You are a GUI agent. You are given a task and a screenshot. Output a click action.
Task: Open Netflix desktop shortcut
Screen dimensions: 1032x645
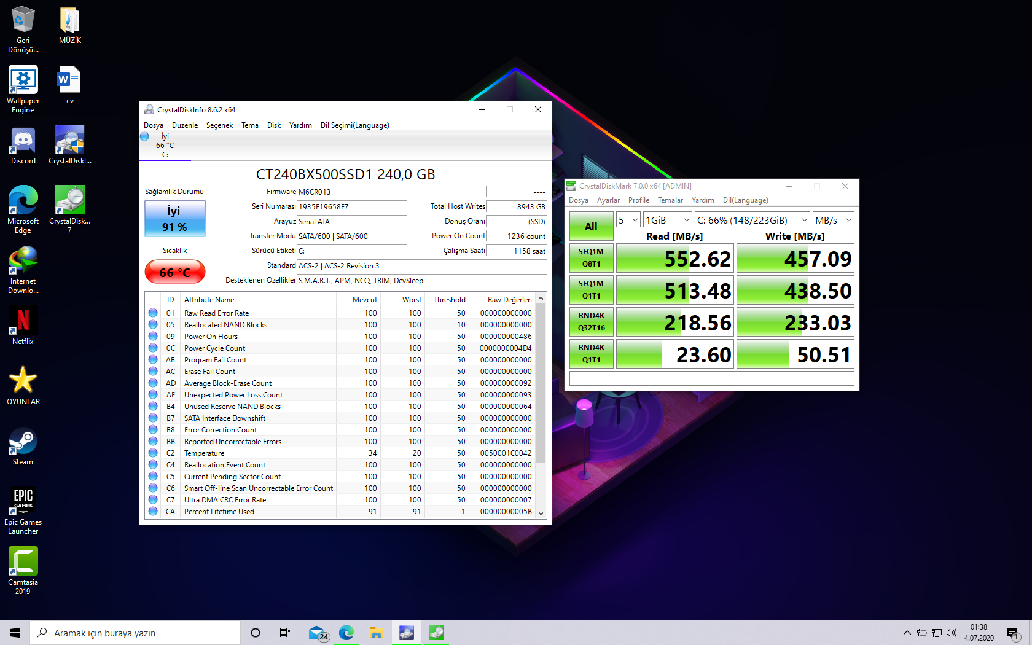coord(23,326)
